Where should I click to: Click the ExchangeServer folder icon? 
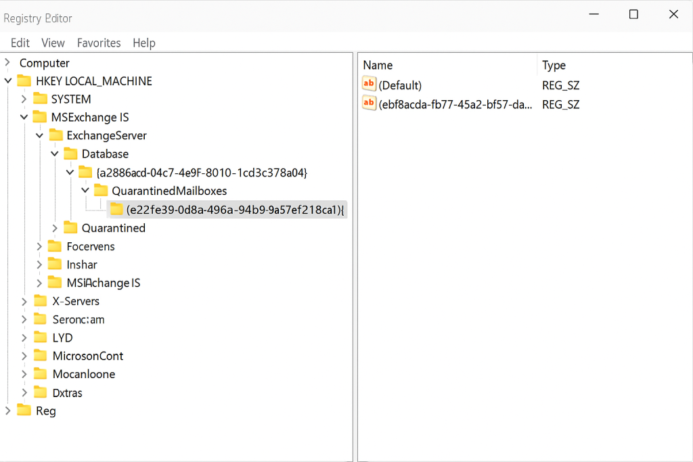55,135
